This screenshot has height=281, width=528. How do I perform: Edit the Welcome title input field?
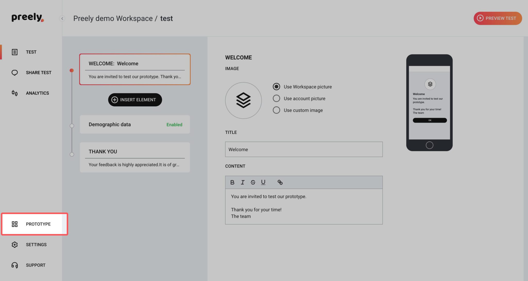[304, 149]
